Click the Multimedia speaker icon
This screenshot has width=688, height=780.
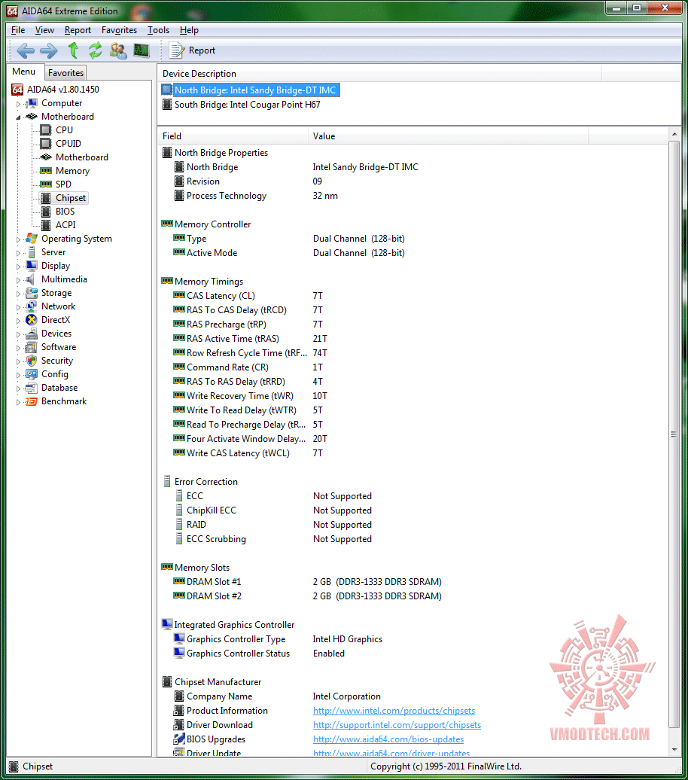[32, 279]
